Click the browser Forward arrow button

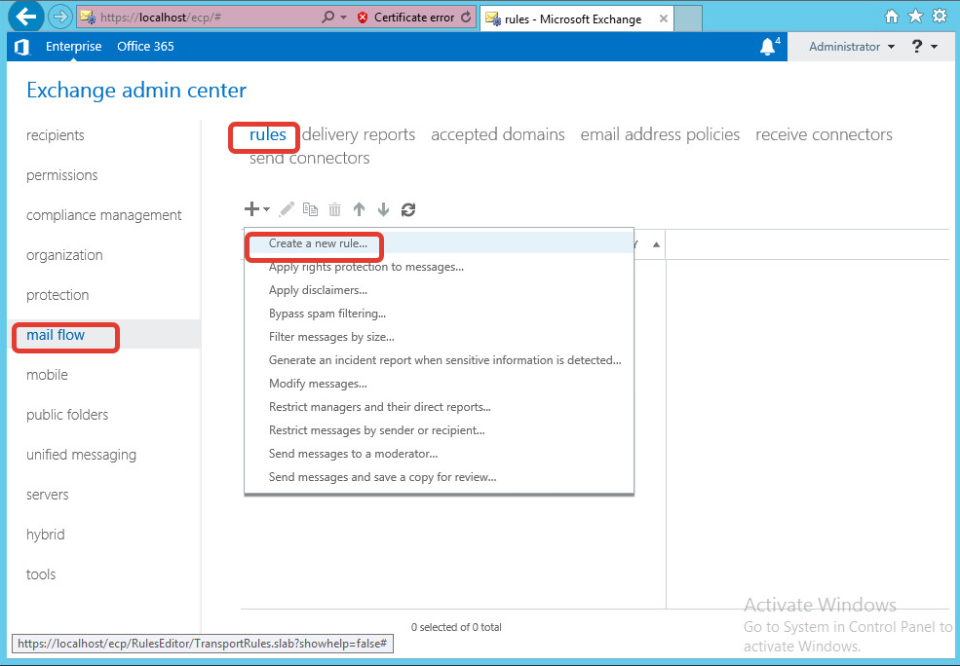(x=60, y=17)
